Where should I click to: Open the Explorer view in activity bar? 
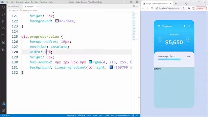click(3, 7)
